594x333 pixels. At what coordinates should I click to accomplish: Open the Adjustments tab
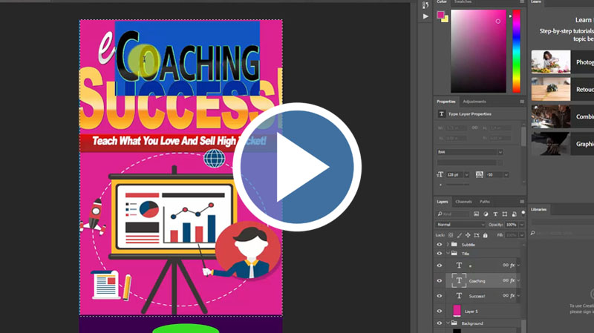tap(474, 102)
